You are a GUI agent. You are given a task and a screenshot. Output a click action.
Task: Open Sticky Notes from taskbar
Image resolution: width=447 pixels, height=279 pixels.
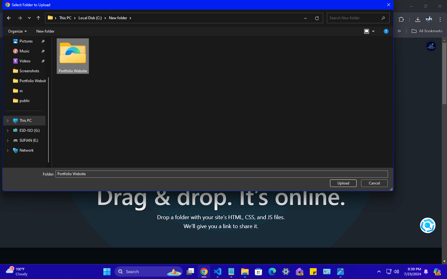point(313,272)
